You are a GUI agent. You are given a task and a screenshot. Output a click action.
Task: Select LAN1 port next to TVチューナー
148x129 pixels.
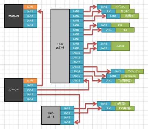(118, 71)
